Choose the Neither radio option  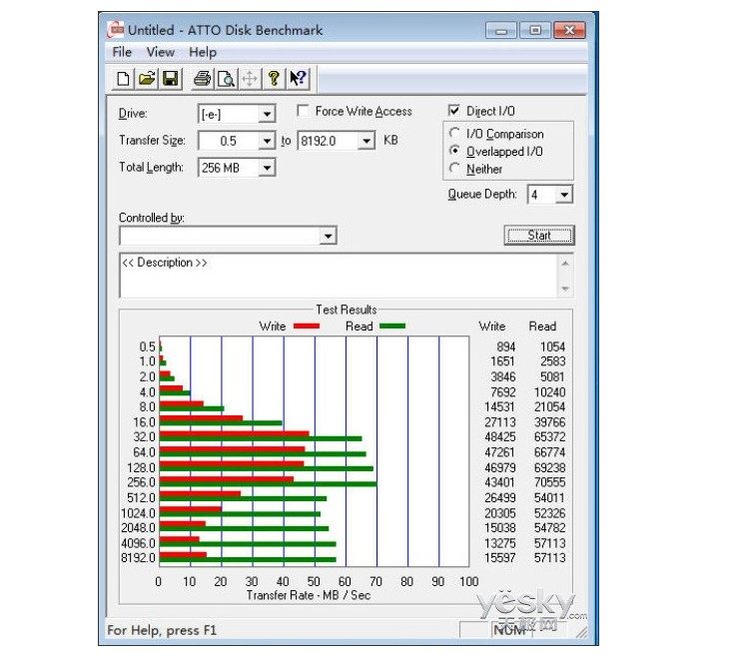(x=455, y=169)
